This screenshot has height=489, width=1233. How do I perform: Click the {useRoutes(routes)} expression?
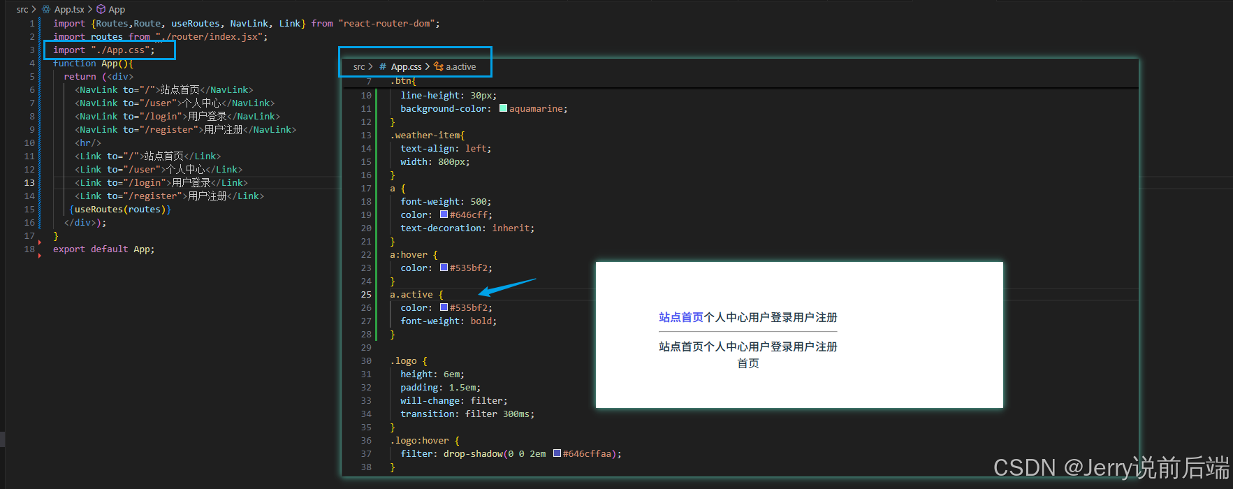click(120, 210)
